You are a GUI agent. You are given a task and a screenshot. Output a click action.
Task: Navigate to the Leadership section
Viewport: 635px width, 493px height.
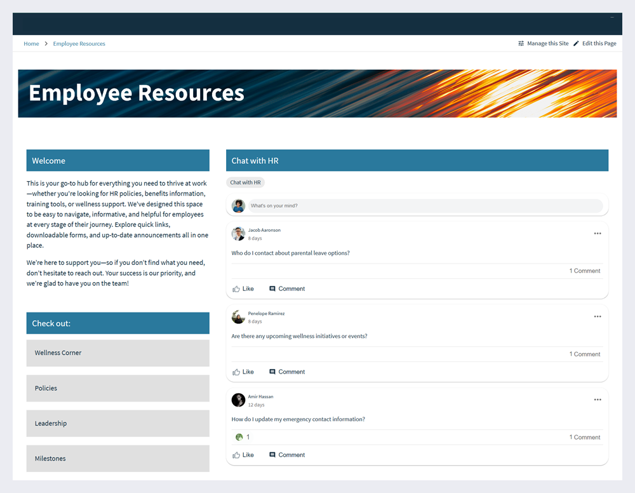pyautogui.click(x=117, y=424)
